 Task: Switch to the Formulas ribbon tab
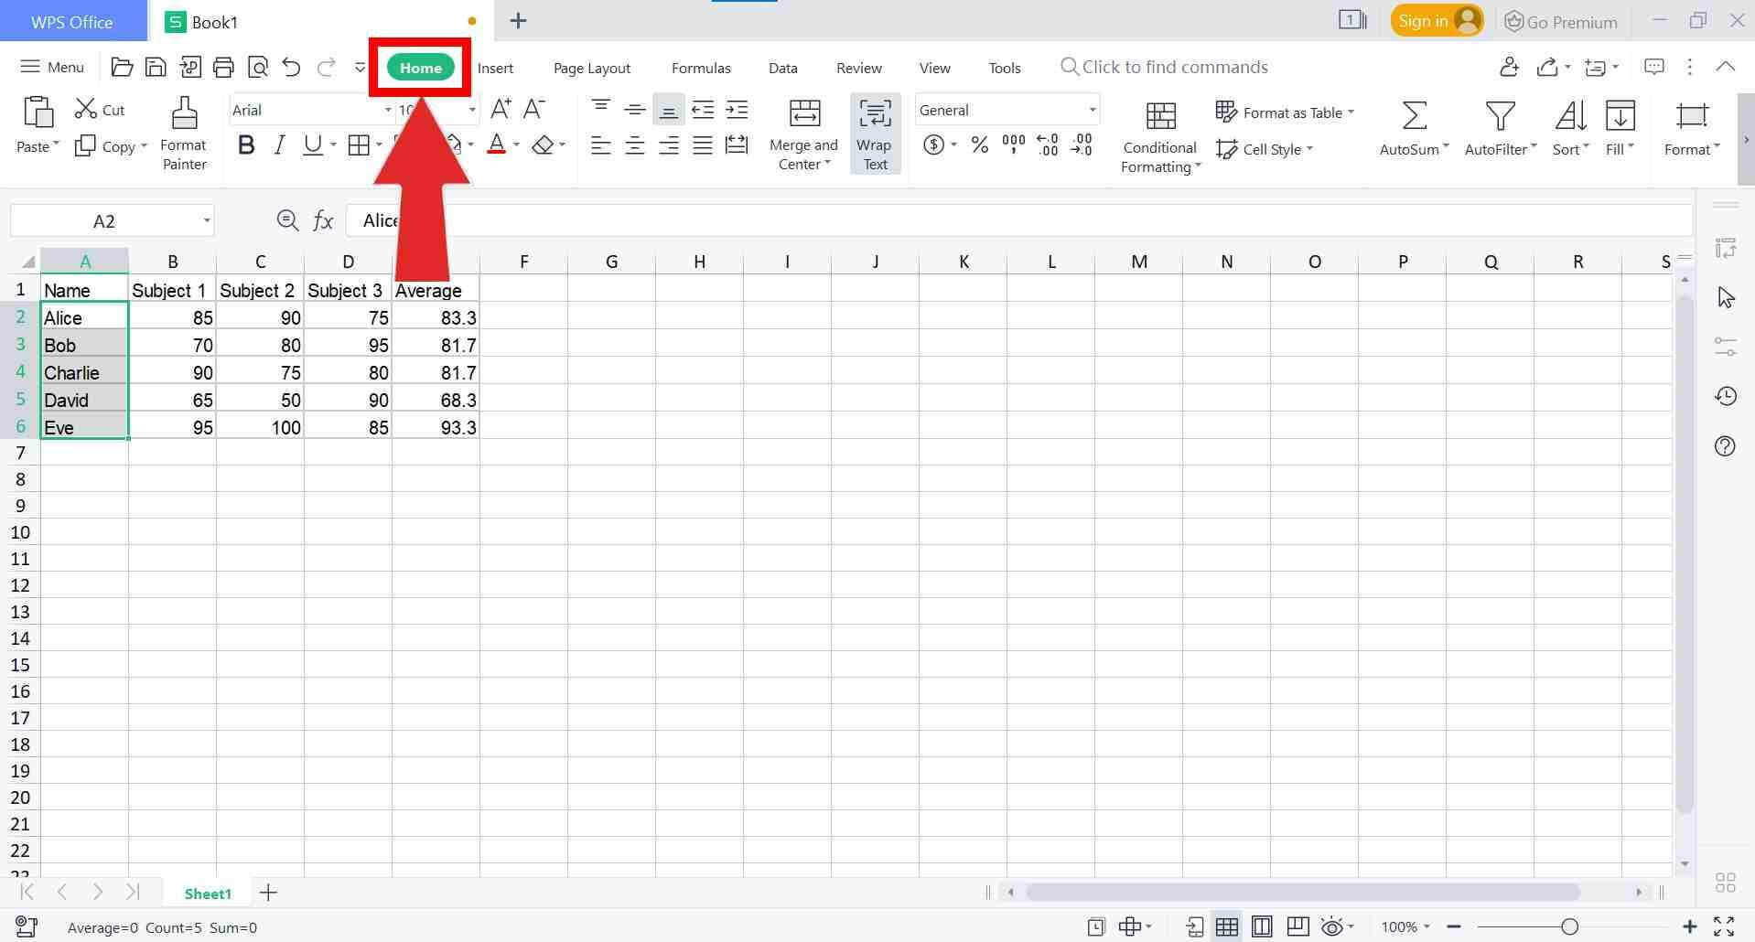click(700, 67)
